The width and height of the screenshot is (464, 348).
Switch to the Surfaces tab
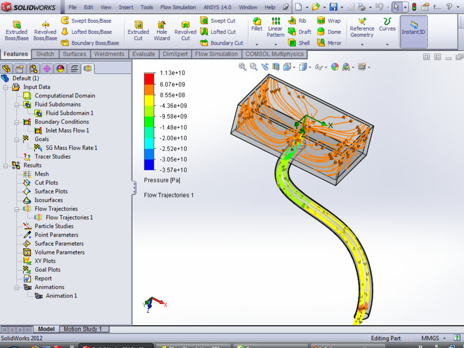point(75,54)
